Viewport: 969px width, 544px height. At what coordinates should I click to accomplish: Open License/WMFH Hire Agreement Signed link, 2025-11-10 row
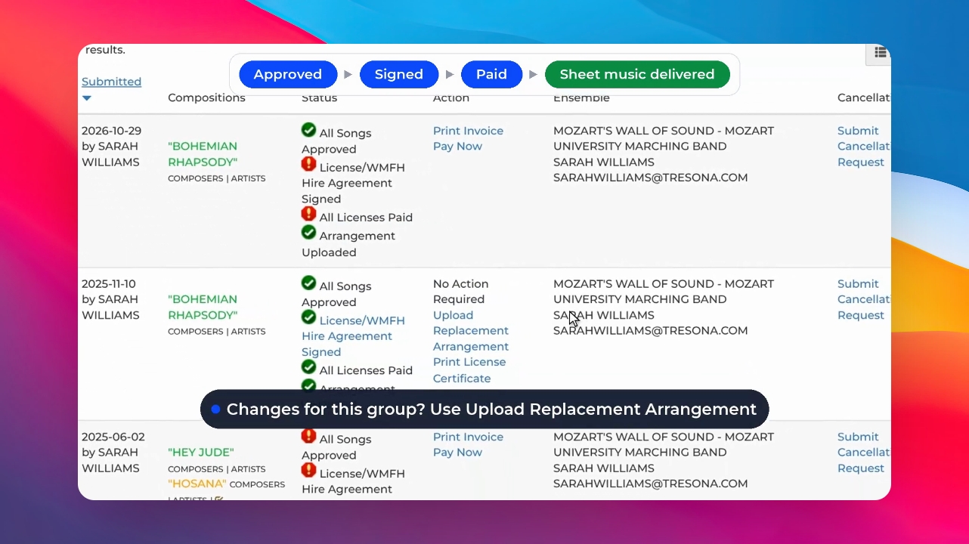pos(354,336)
